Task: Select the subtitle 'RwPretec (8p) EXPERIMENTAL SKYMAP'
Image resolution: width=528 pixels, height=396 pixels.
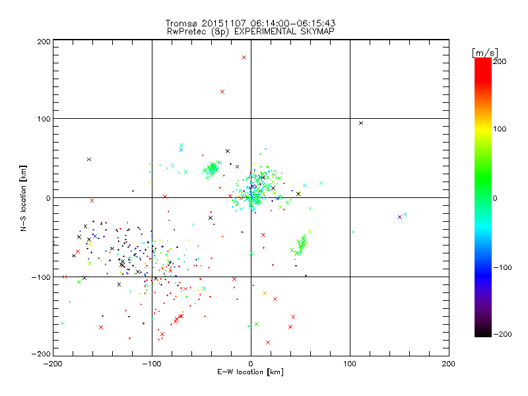Action: 251,31
